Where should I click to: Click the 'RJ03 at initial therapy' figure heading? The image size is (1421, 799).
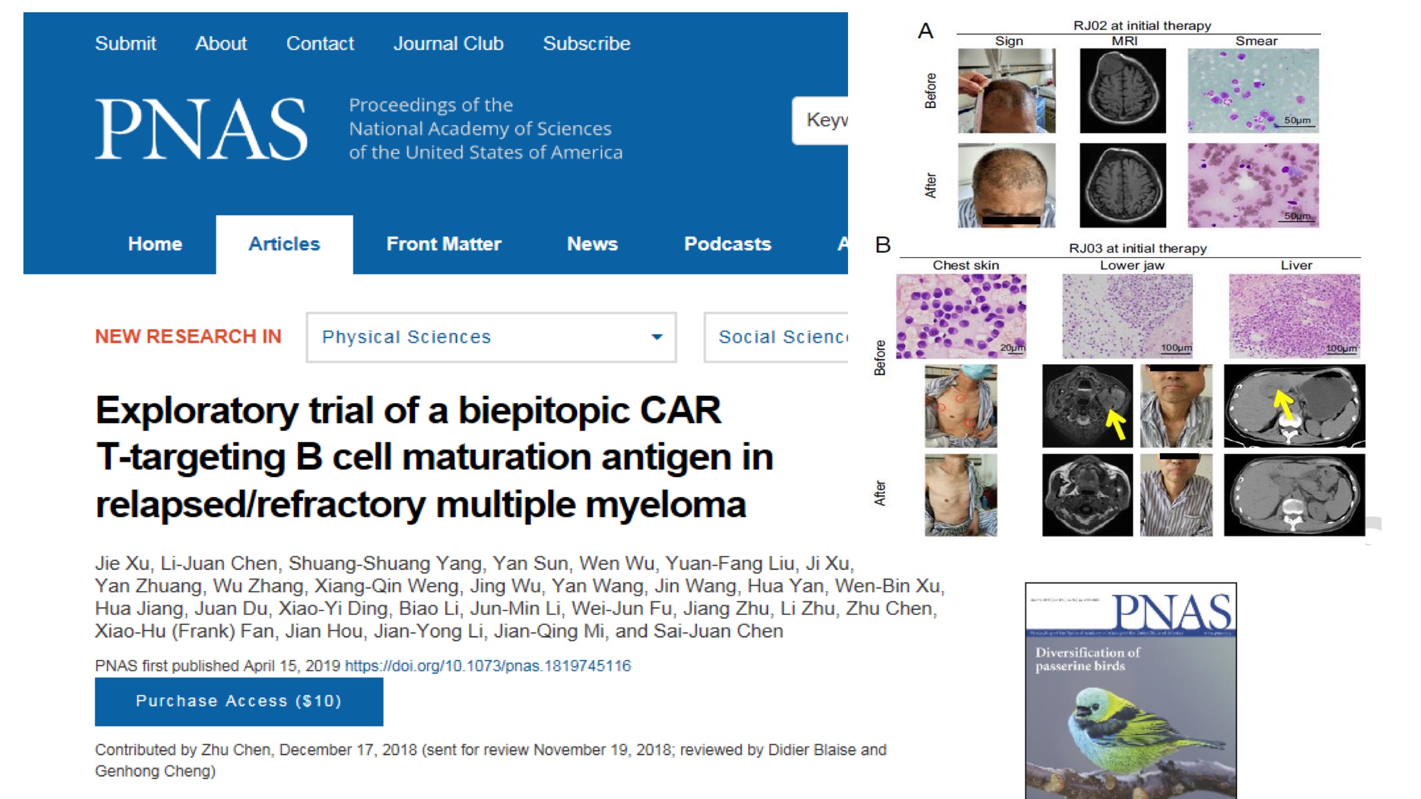click(1137, 248)
